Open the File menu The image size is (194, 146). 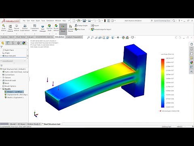[x=24, y=21]
